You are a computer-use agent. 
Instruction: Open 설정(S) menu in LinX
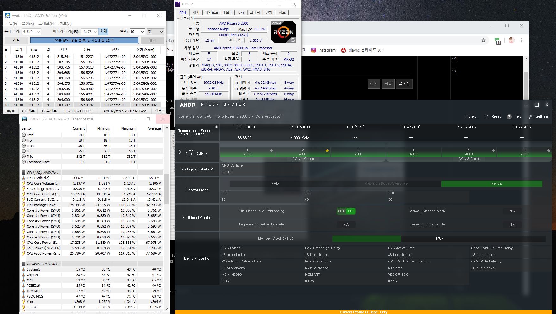[28, 23]
